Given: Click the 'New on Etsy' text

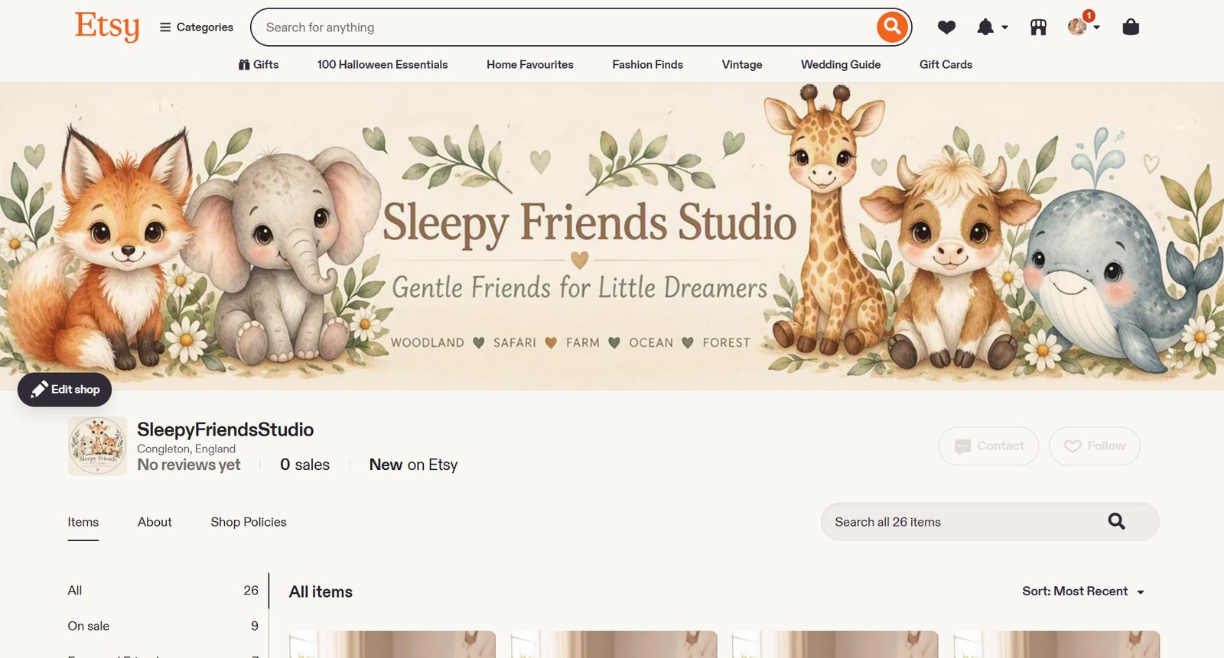Looking at the screenshot, I should [x=413, y=465].
